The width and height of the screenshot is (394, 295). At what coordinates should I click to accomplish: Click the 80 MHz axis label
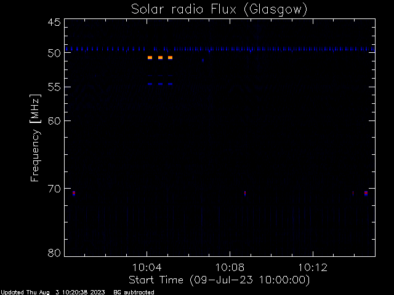(54, 253)
